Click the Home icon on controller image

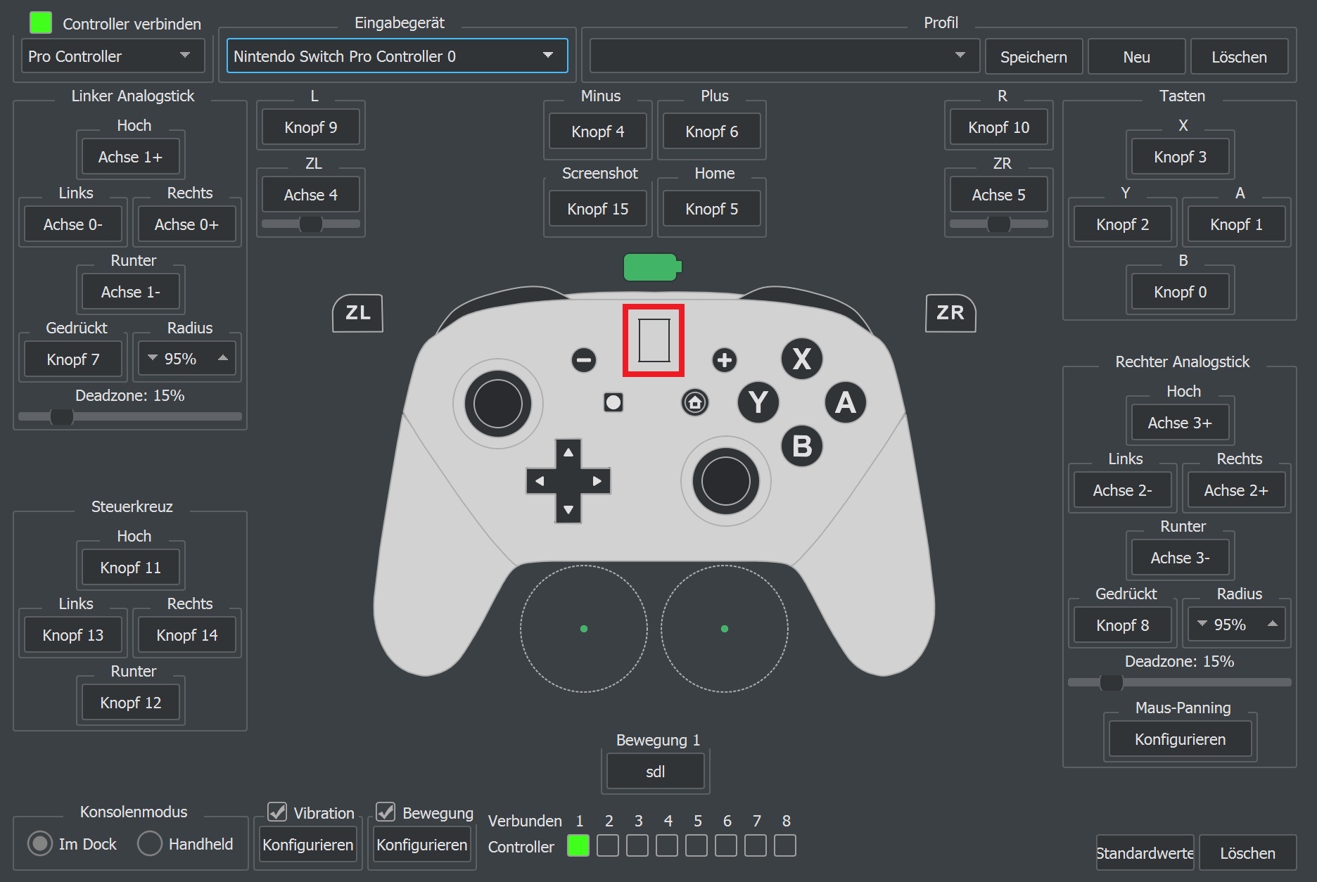[x=695, y=402]
